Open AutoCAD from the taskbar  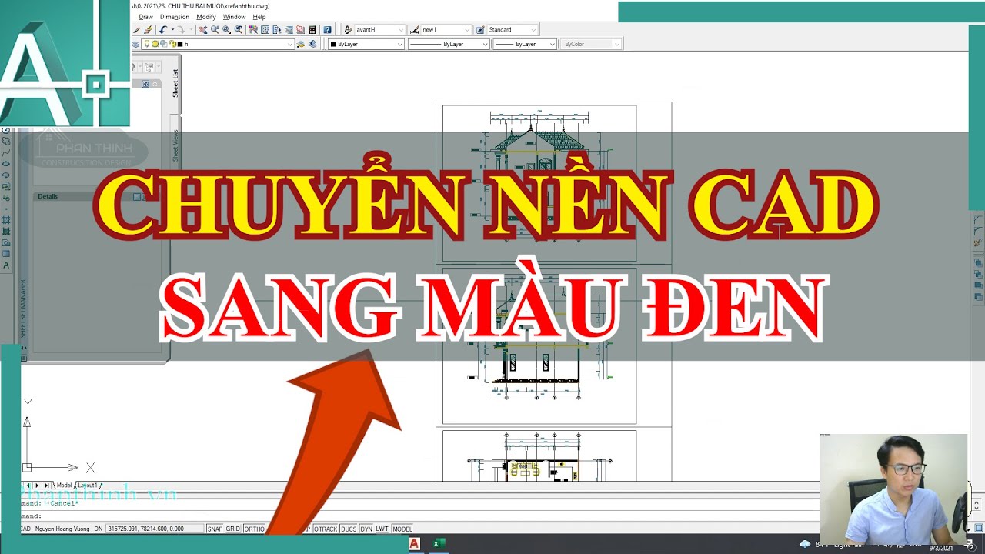click(x=414, y=544)
